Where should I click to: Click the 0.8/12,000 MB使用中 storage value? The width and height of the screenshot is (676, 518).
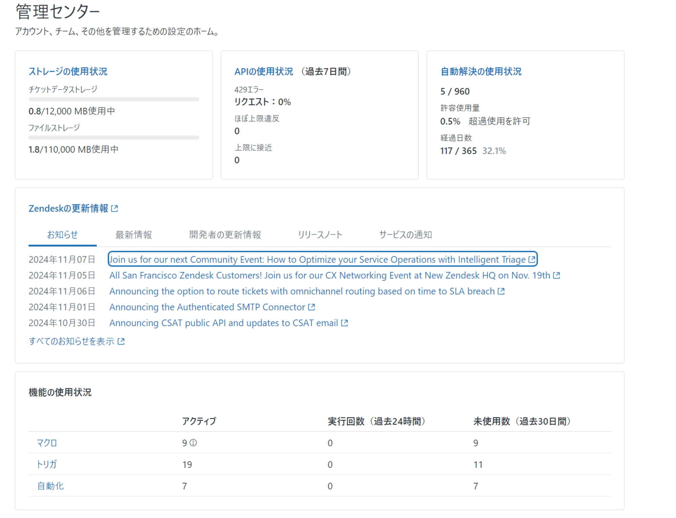(x=72, y=111)
